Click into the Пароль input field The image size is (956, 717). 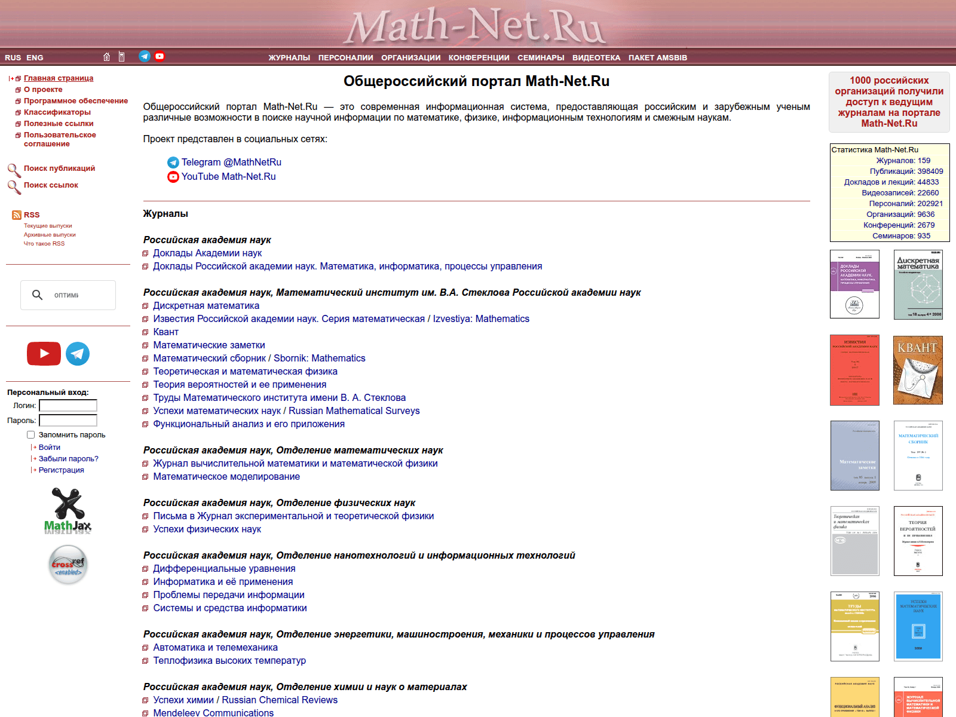(68, 421)
